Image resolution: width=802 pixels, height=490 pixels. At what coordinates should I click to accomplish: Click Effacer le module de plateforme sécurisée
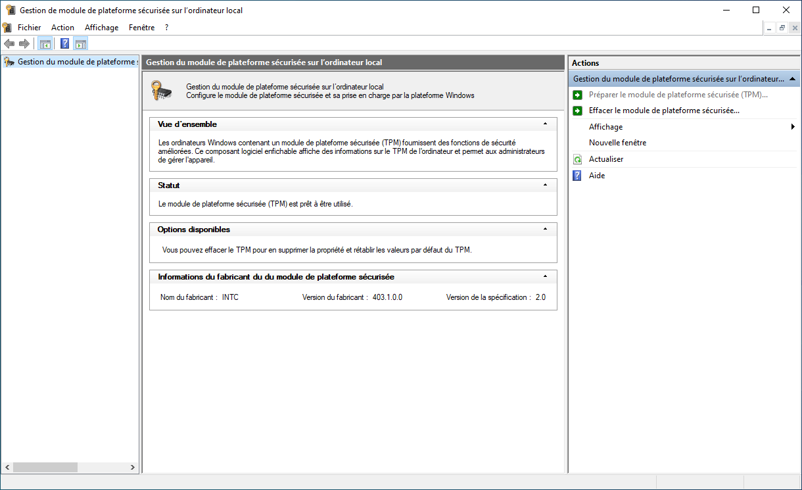tap(664, 110)
